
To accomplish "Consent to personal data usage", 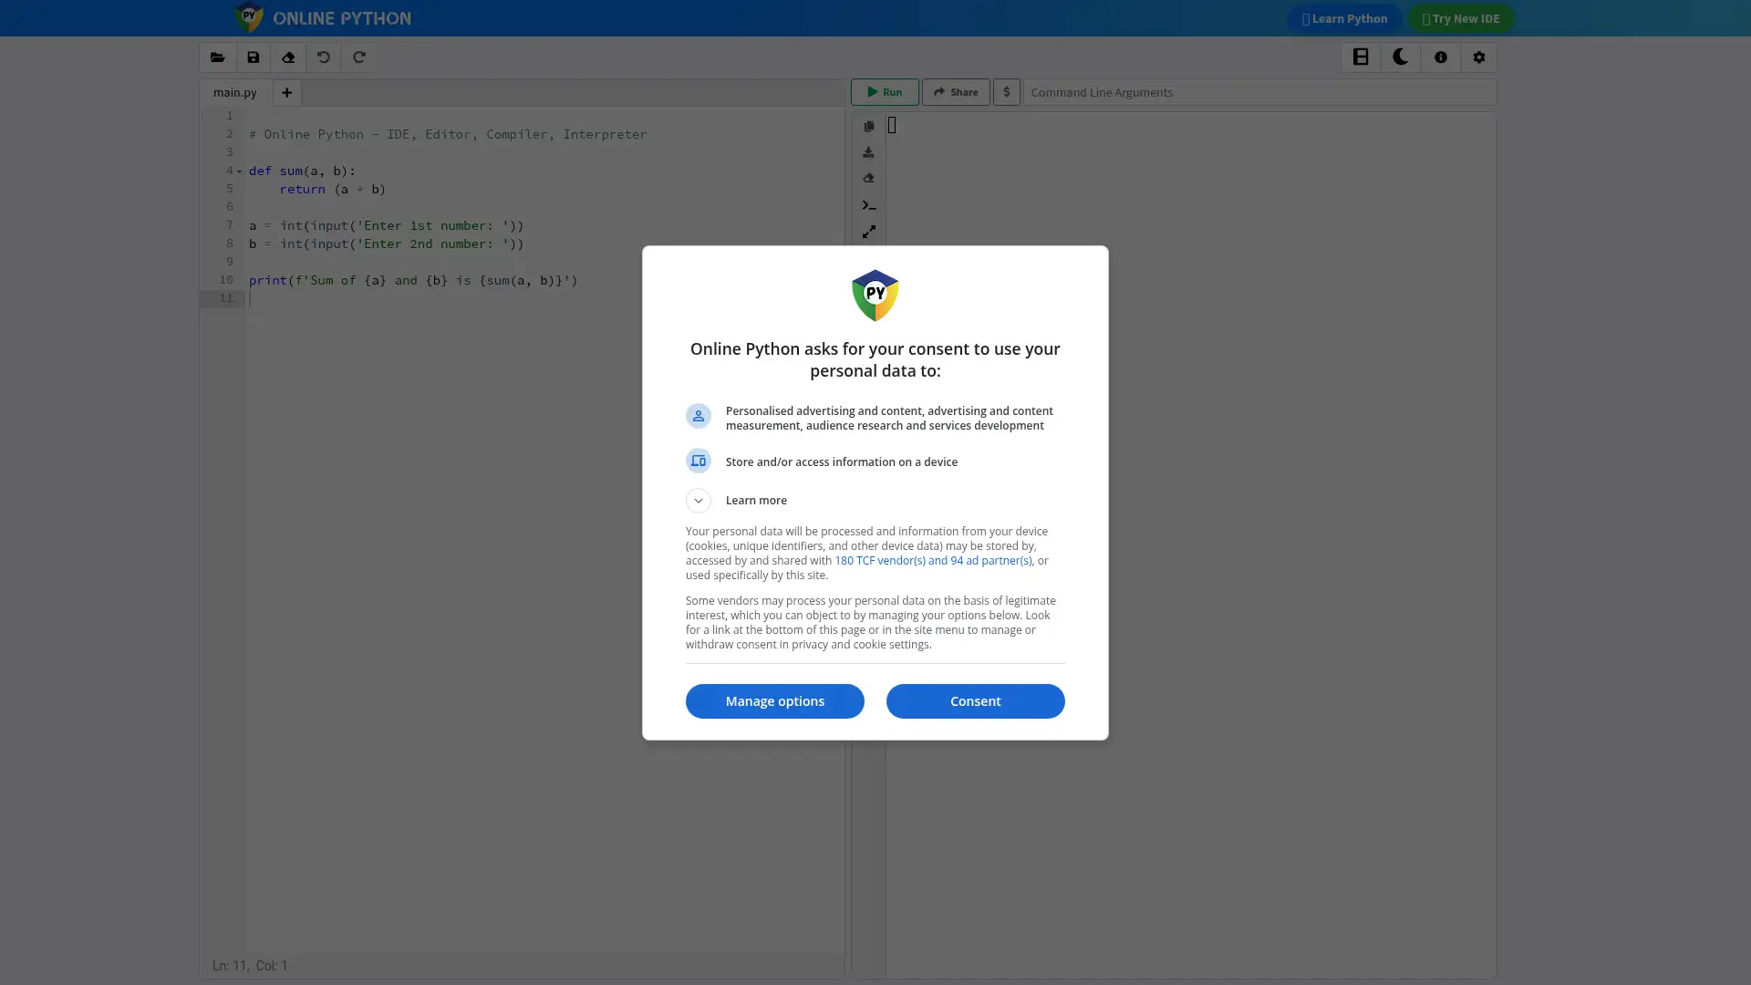I will pos(975,700).
